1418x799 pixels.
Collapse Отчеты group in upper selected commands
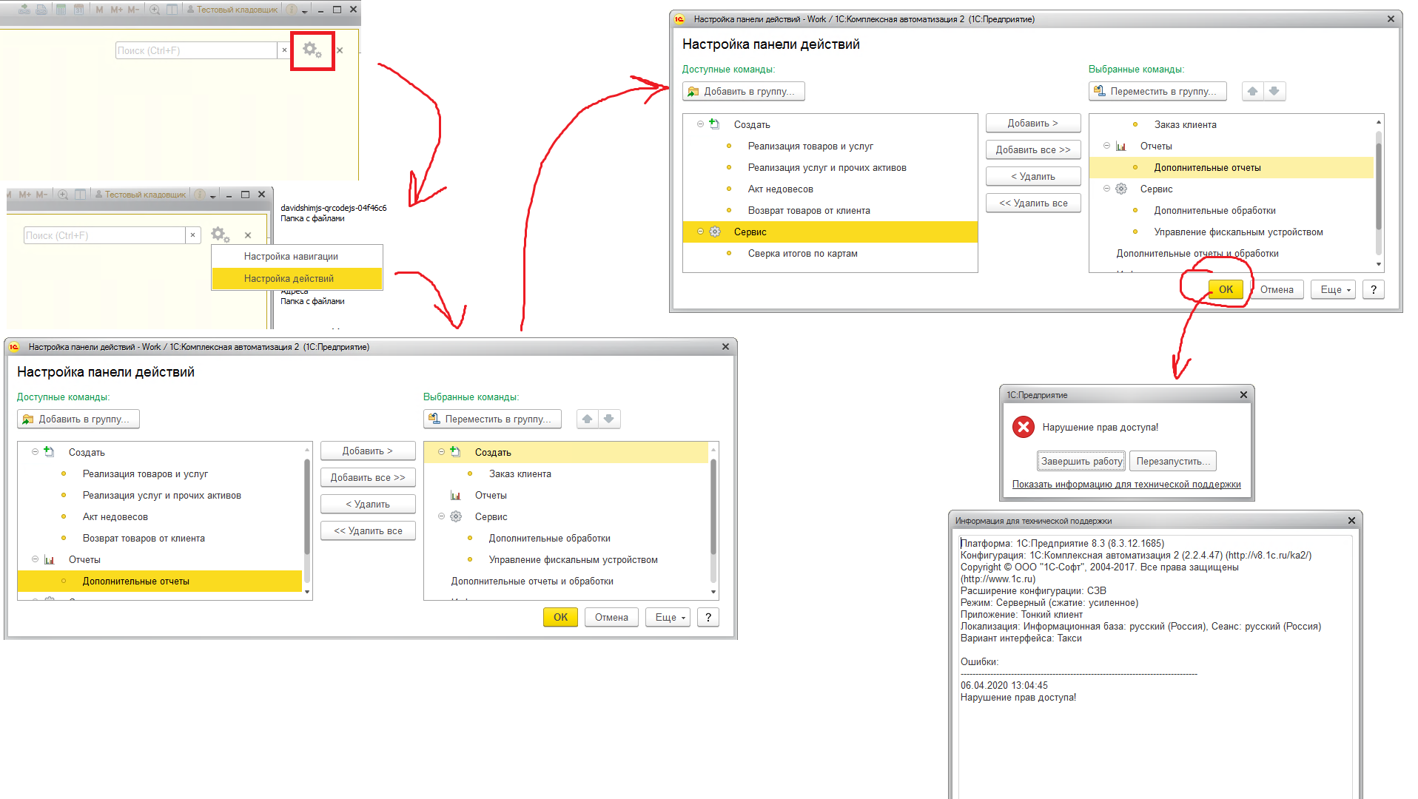click(1106, 146)
